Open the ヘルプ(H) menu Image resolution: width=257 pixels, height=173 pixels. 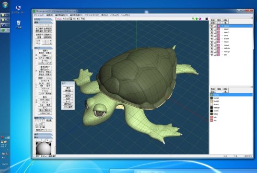pyautogui.click(x=126, y=15)
